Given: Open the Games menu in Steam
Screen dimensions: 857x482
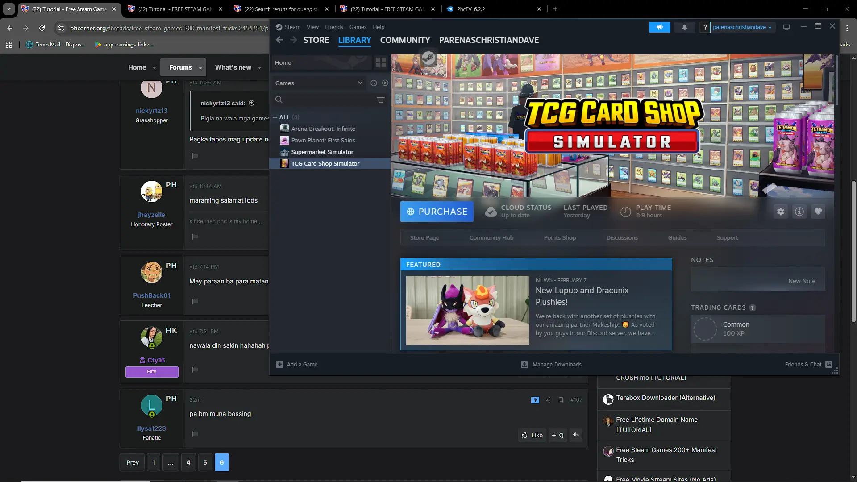Looking at the screenshot, I should (x=358, y=27).
